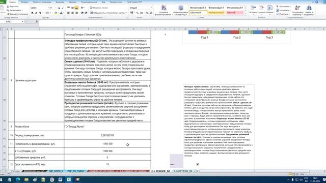Viewport: 326px width, 183px height.
Task: Select the middle vertical align icon
Action: [72, 8]
